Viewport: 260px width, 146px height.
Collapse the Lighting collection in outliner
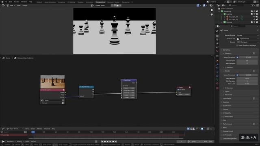222,14
